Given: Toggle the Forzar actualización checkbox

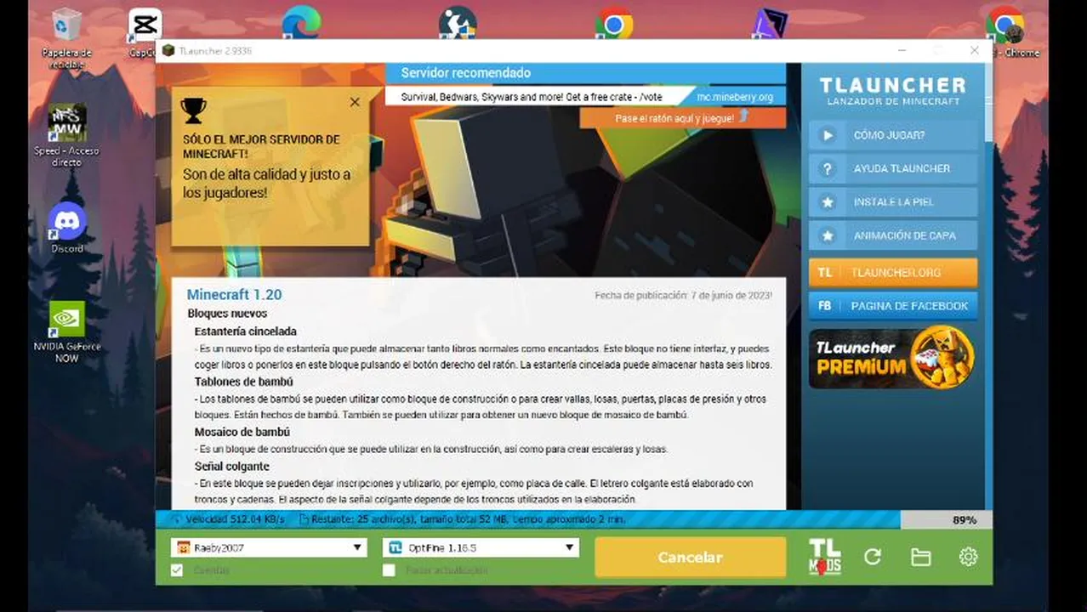Looking at the screenshot, I should tap(389, 570).
